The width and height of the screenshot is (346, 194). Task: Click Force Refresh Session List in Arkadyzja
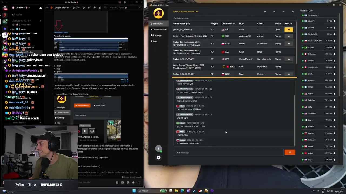tap(185, 11)
